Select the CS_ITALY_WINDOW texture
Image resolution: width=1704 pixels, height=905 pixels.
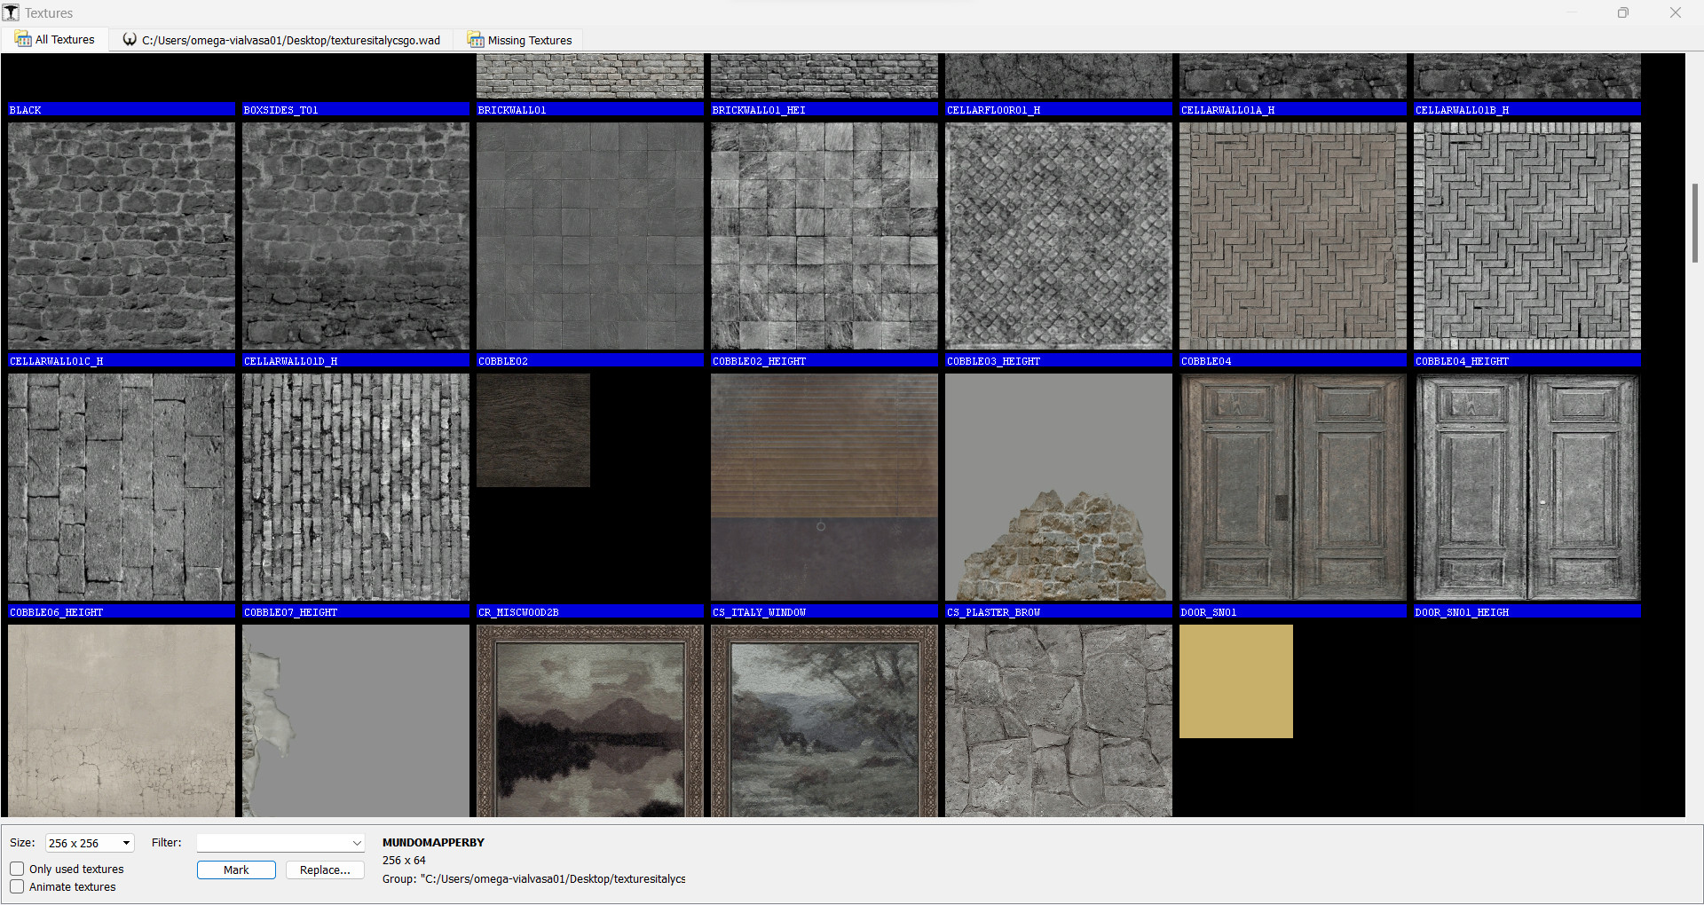coord(824,486)
